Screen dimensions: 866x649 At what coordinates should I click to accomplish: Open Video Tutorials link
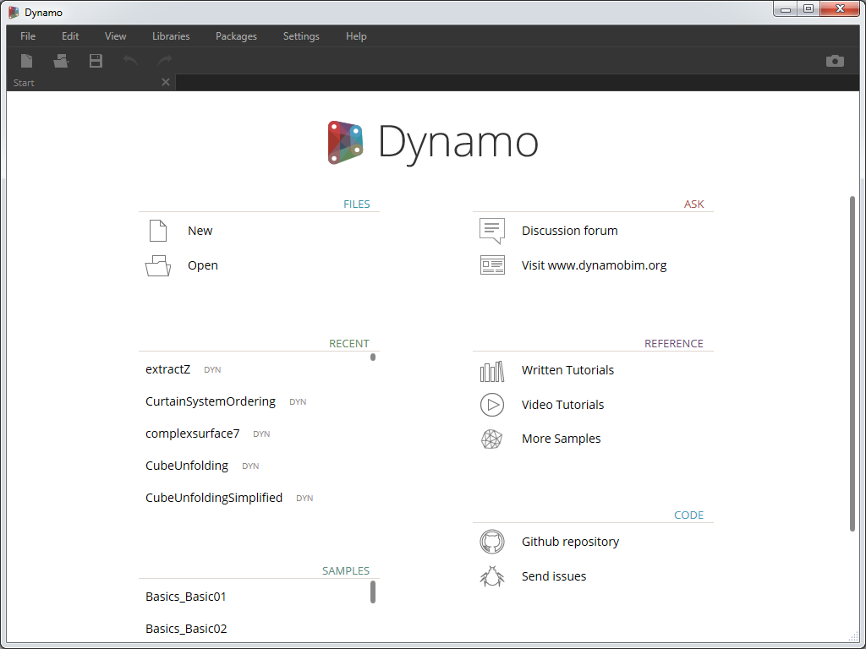(x=562, y=405)
